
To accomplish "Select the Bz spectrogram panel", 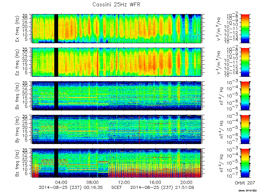I will pyautogui.click(x=117, y=163).
